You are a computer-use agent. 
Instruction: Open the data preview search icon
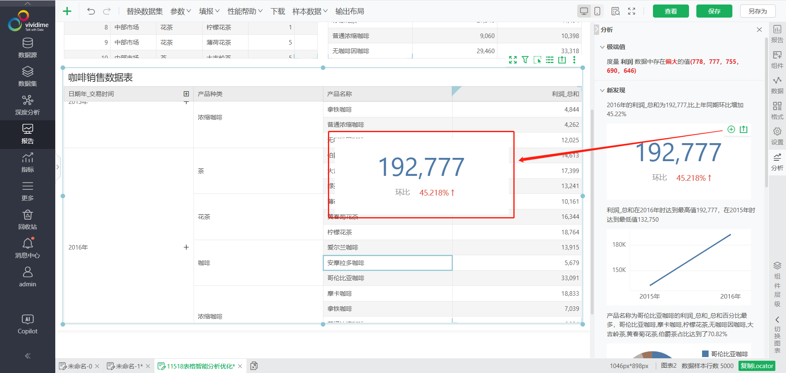(615, 11)
